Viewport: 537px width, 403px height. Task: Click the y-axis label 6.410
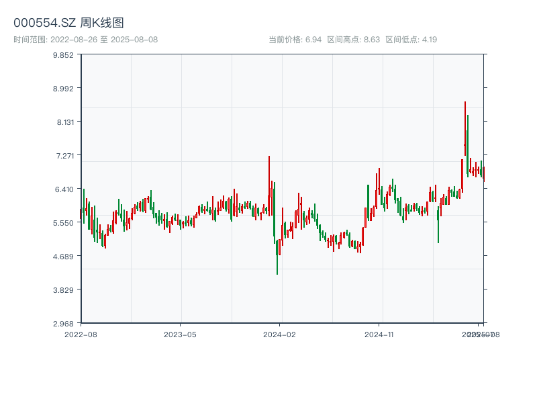click(x=64, y=189)
